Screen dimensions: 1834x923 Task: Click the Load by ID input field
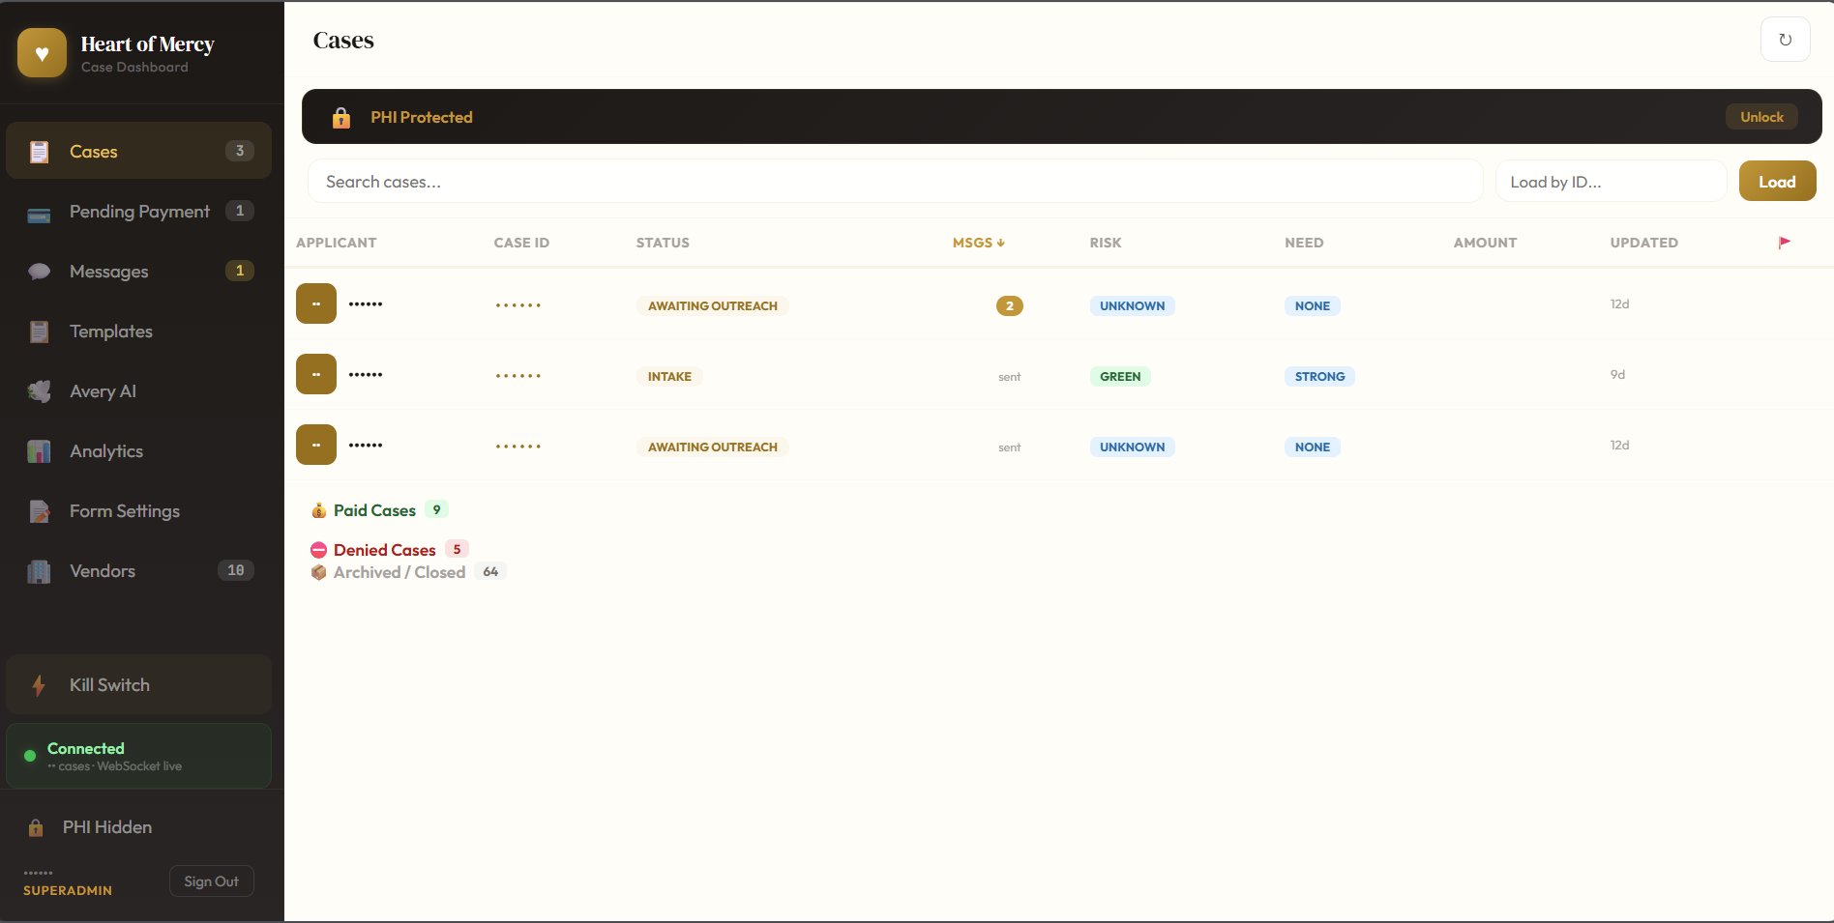tap(1611, 182)
